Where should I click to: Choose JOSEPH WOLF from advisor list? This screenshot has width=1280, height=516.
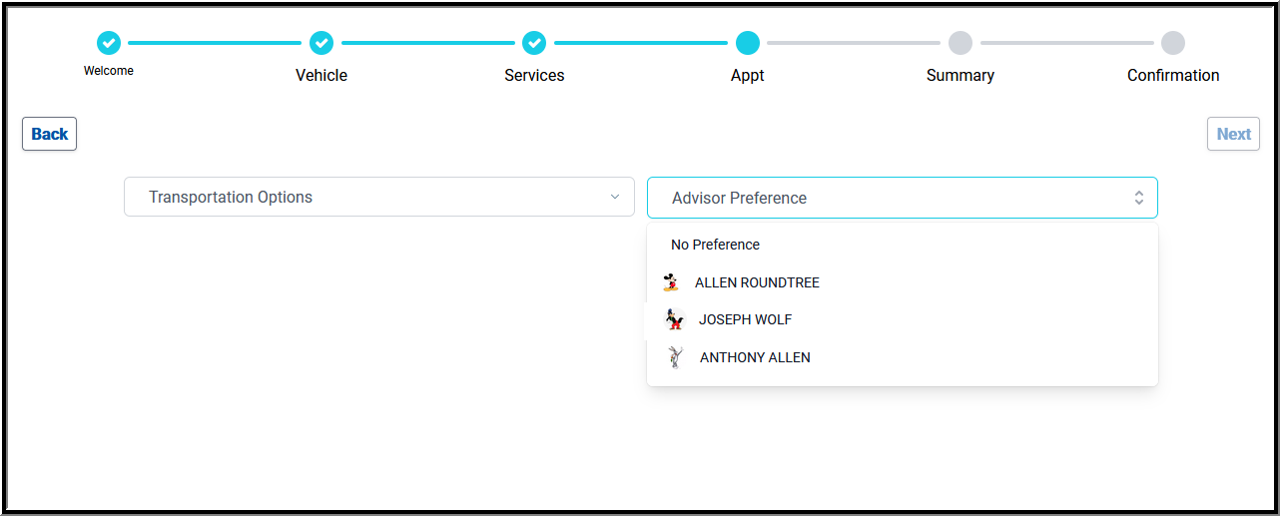coord(745,319)
